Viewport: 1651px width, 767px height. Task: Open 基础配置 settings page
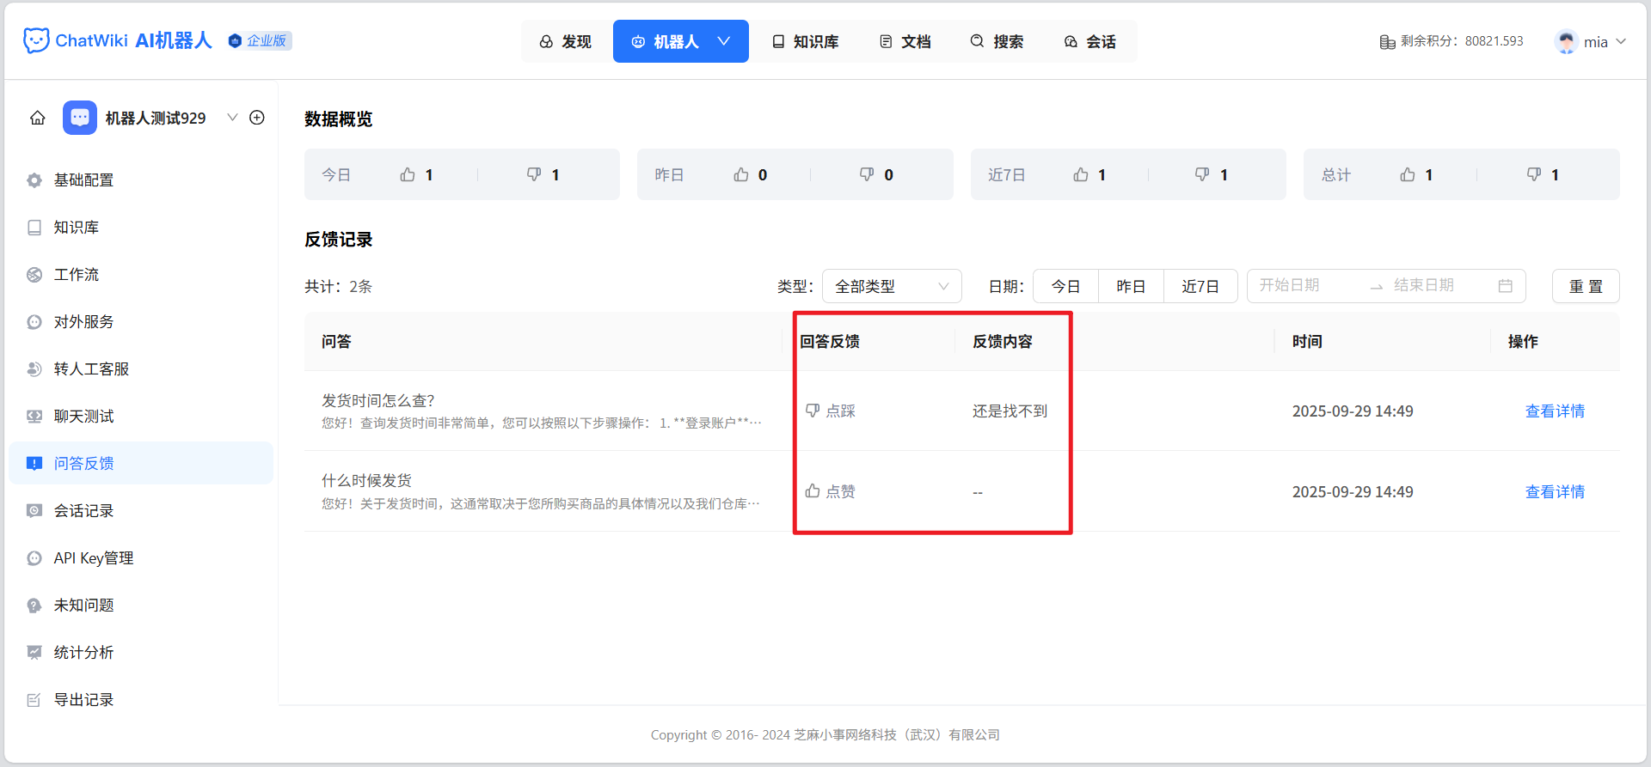point(142,180)
